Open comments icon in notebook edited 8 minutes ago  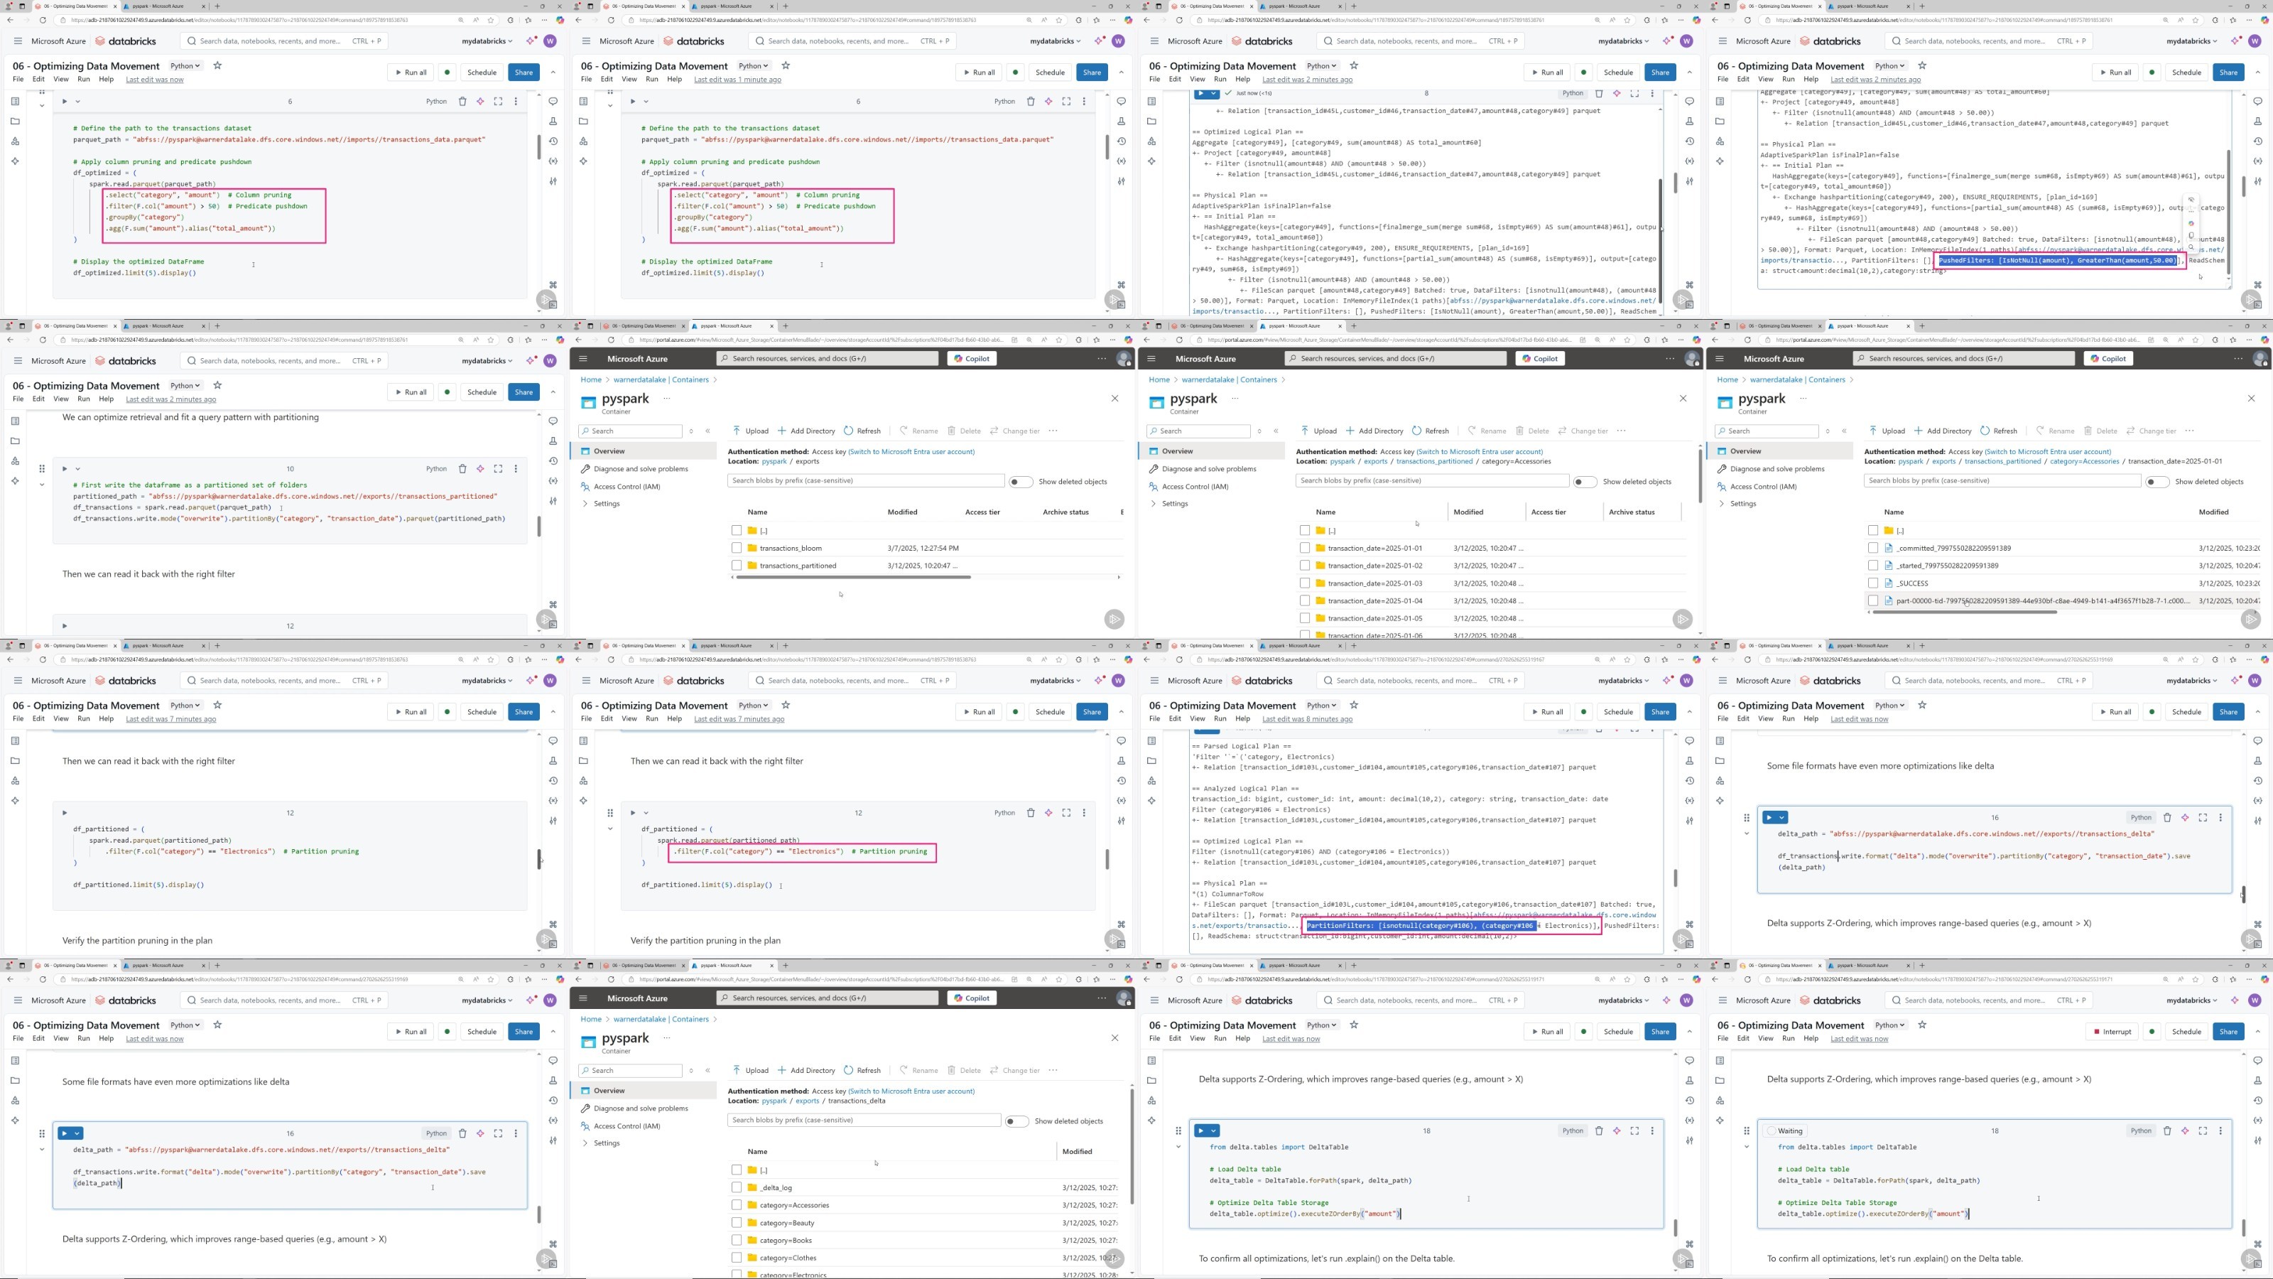pyautogui.click(x=1690, y=740)
